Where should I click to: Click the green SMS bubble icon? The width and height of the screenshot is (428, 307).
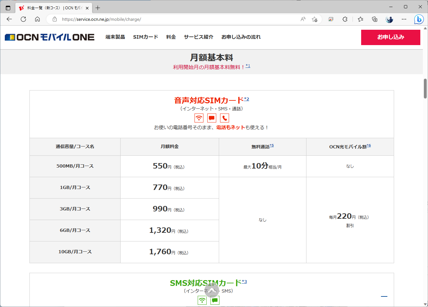(215, 300)
